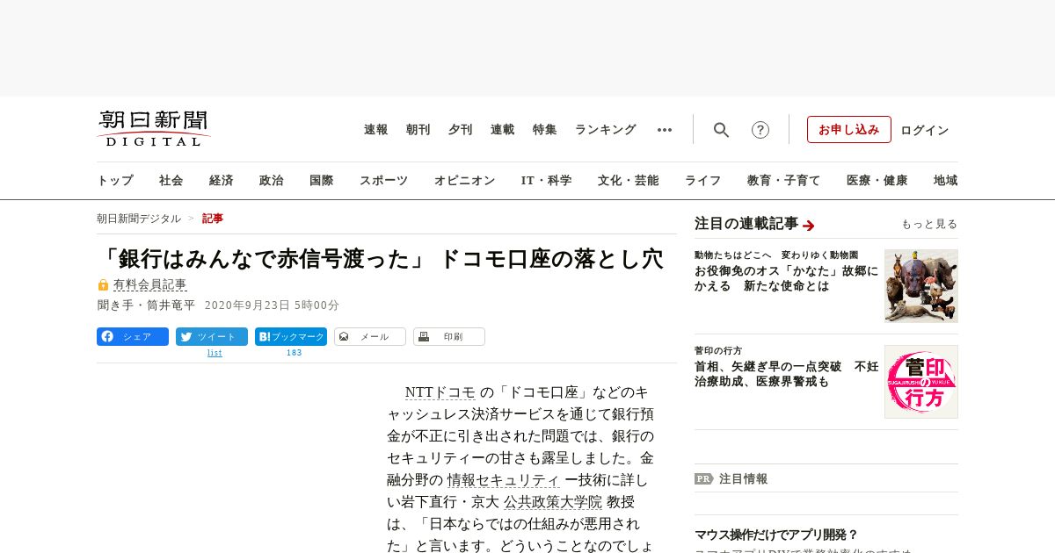Go to the 政治 section tab
This screenshot has height=553, width=1055.
point(272,181)
